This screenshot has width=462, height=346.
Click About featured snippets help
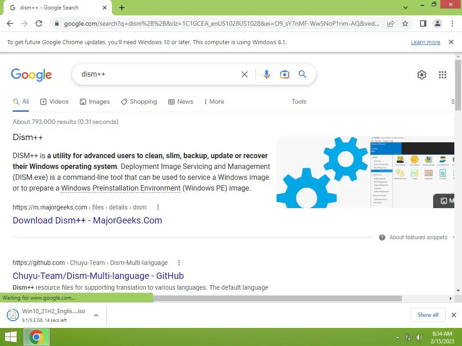[413, 237]
